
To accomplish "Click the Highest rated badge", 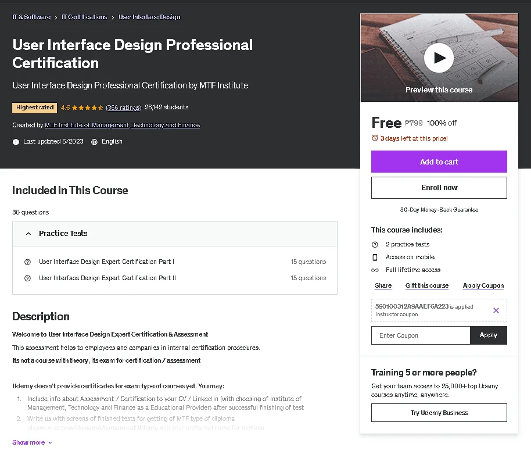I will click(x=34, y=108).
